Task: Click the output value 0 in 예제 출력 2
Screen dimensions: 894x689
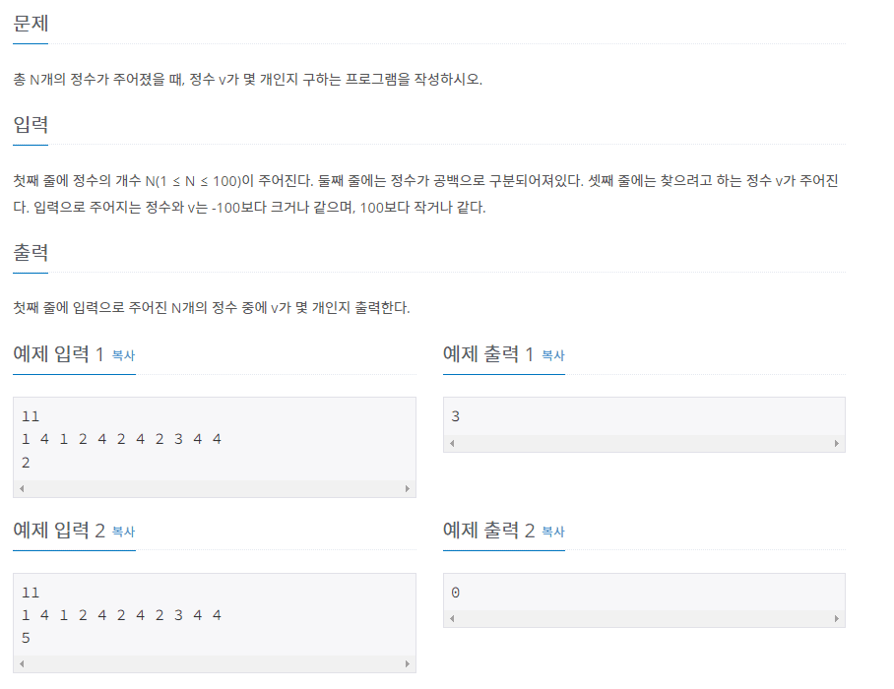Action: pyautogui.click(x=454, y=593)
